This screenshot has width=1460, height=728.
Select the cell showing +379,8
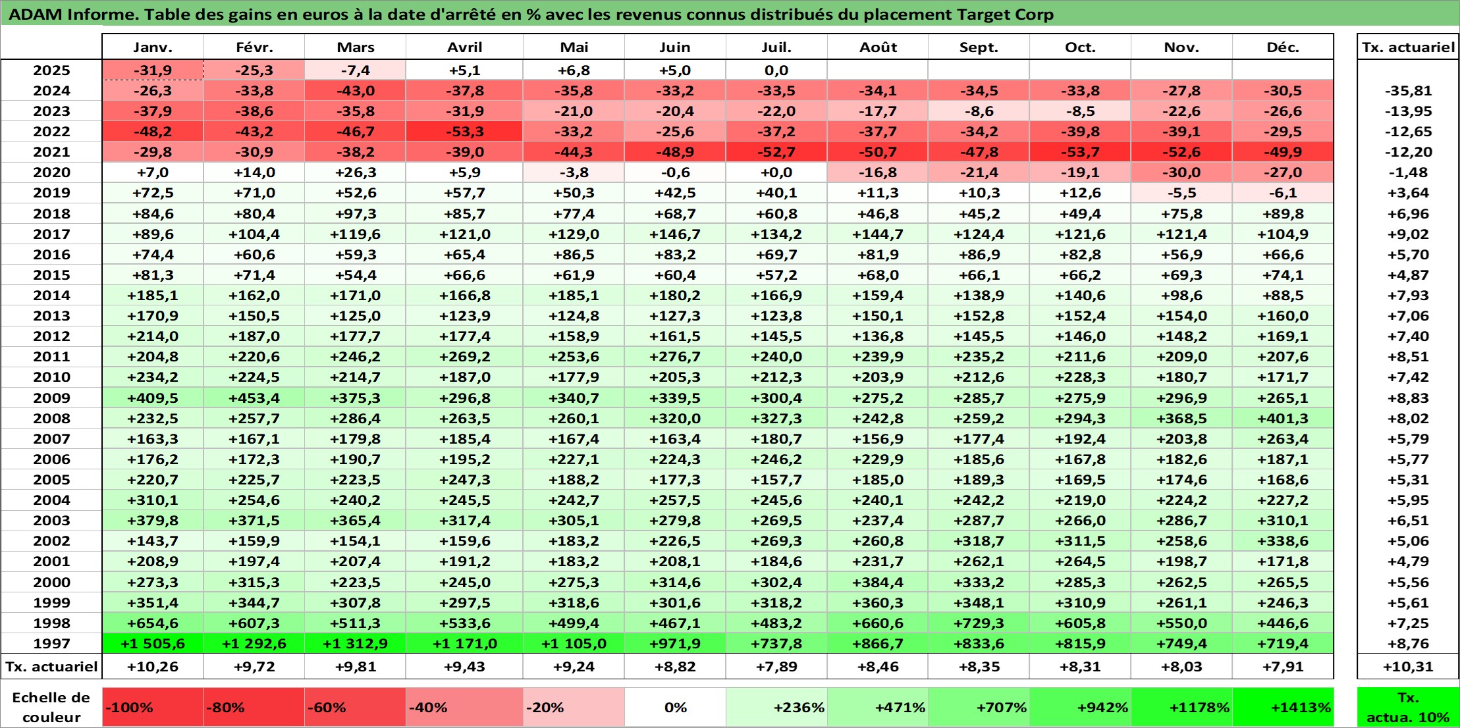coord(153,520)
